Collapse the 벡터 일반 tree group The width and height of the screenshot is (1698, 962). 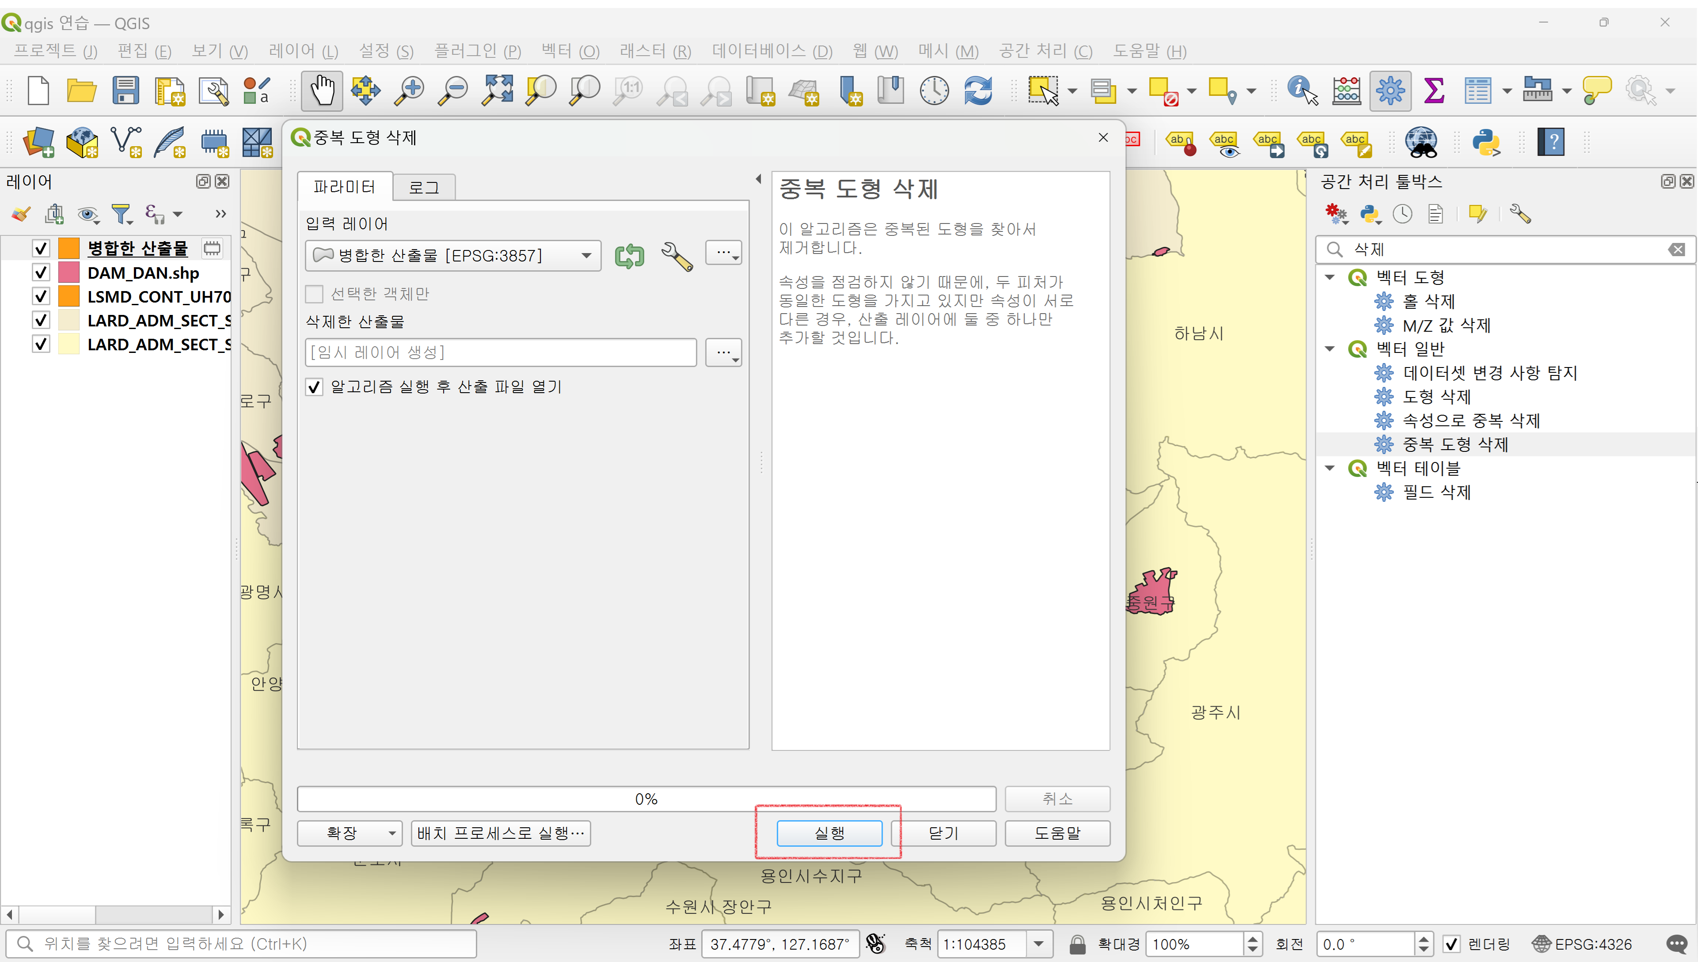[x=1330, y=349]
